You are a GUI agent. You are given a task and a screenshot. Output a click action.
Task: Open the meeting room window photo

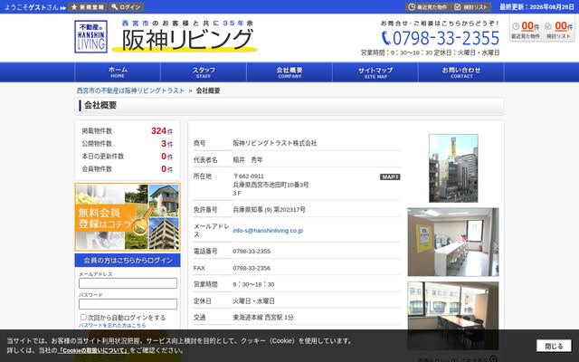(453, 316)
